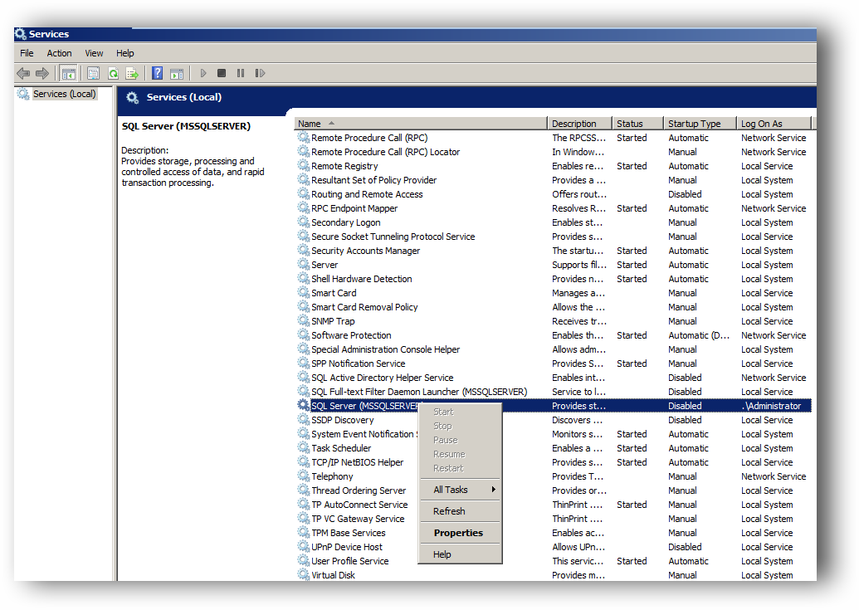
Task: Click the Export List toolbar icon
Action: click(x=132, y=73)
